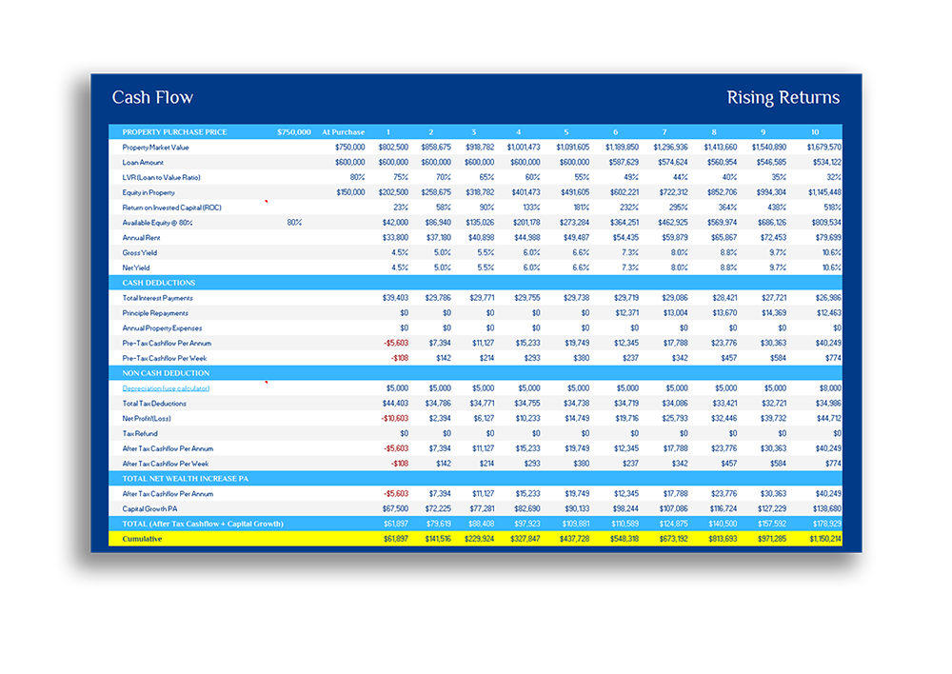Select the yellow Cumulative row label
The width and height of the screenshot is (952, 674).
click(143, 539)
